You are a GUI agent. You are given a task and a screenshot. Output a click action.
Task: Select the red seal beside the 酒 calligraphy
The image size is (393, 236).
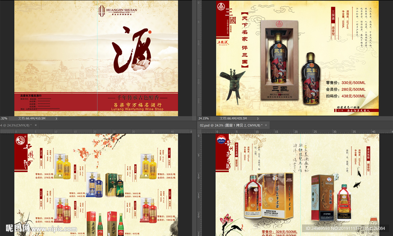pyautogui.click(x=150, y=32)
